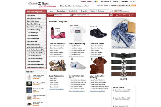Open the All Categories search dropdown
This screenshot has width=161, height=107.
point(63,15)
